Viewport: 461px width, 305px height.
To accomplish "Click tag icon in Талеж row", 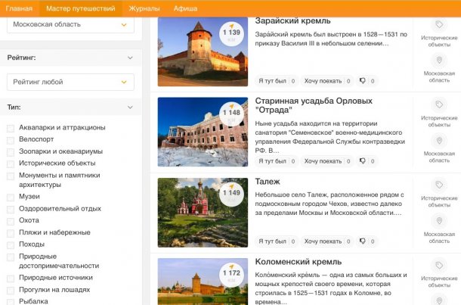I will click(439, 185).
